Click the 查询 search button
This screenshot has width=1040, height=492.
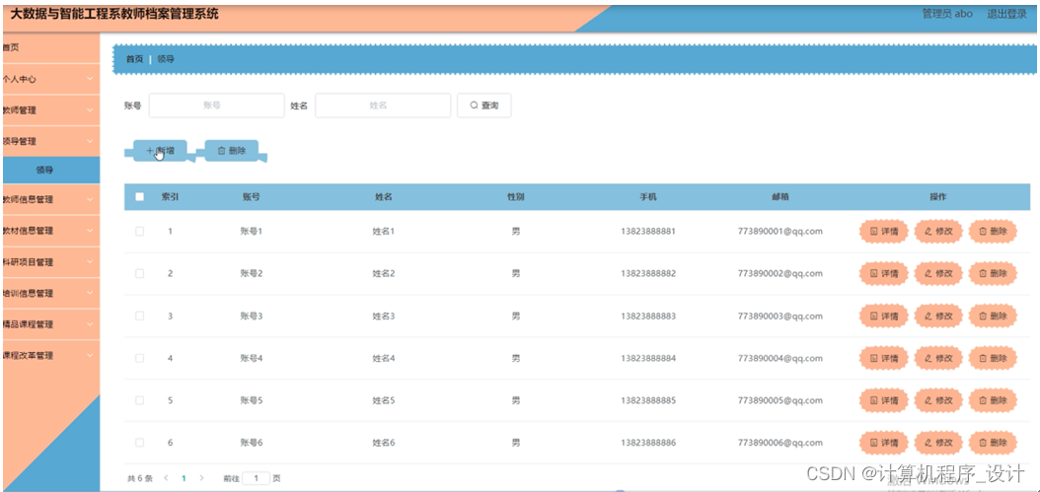pos(483,105)
